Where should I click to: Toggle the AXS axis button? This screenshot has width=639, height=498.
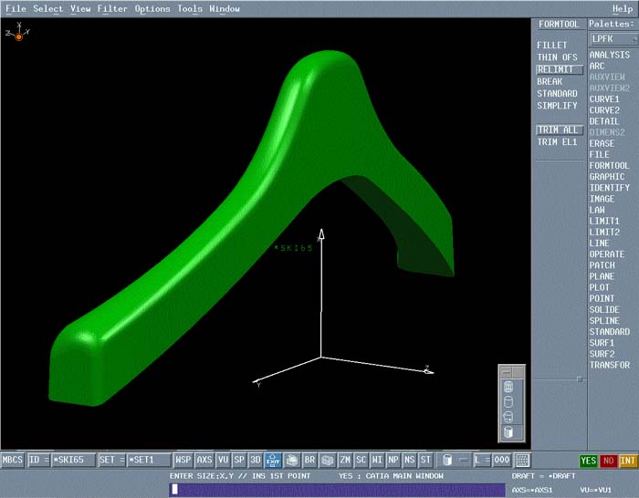(x=204, y=461)
